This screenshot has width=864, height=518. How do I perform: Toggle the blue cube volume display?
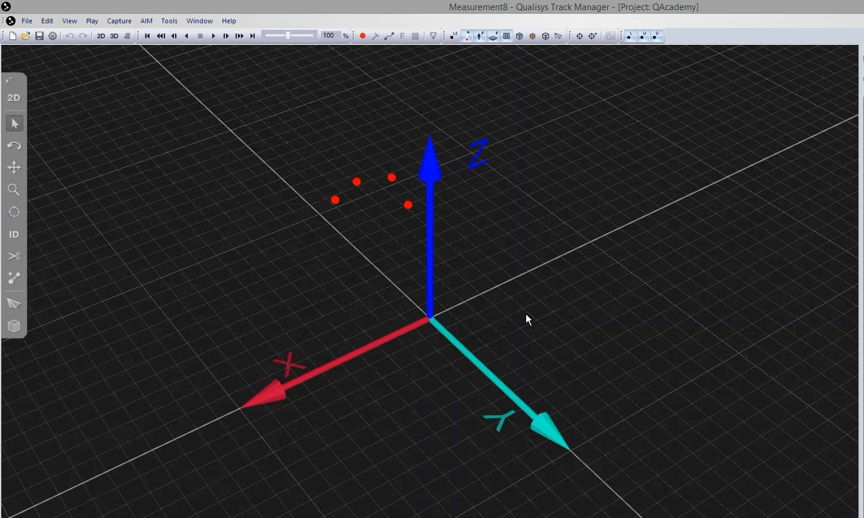pos(519,36)
